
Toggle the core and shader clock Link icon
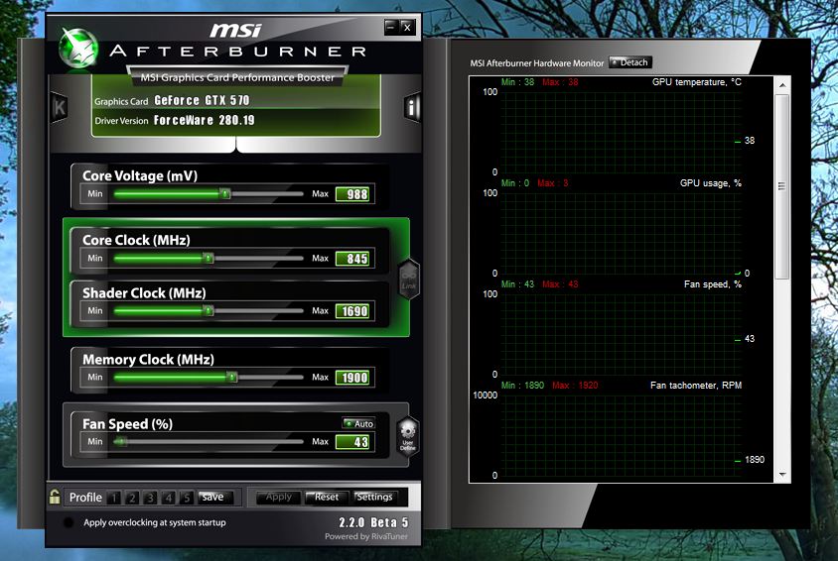click(x=409, y=279)
